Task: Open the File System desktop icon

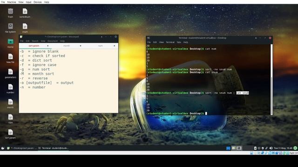Action: coord(10,28)
